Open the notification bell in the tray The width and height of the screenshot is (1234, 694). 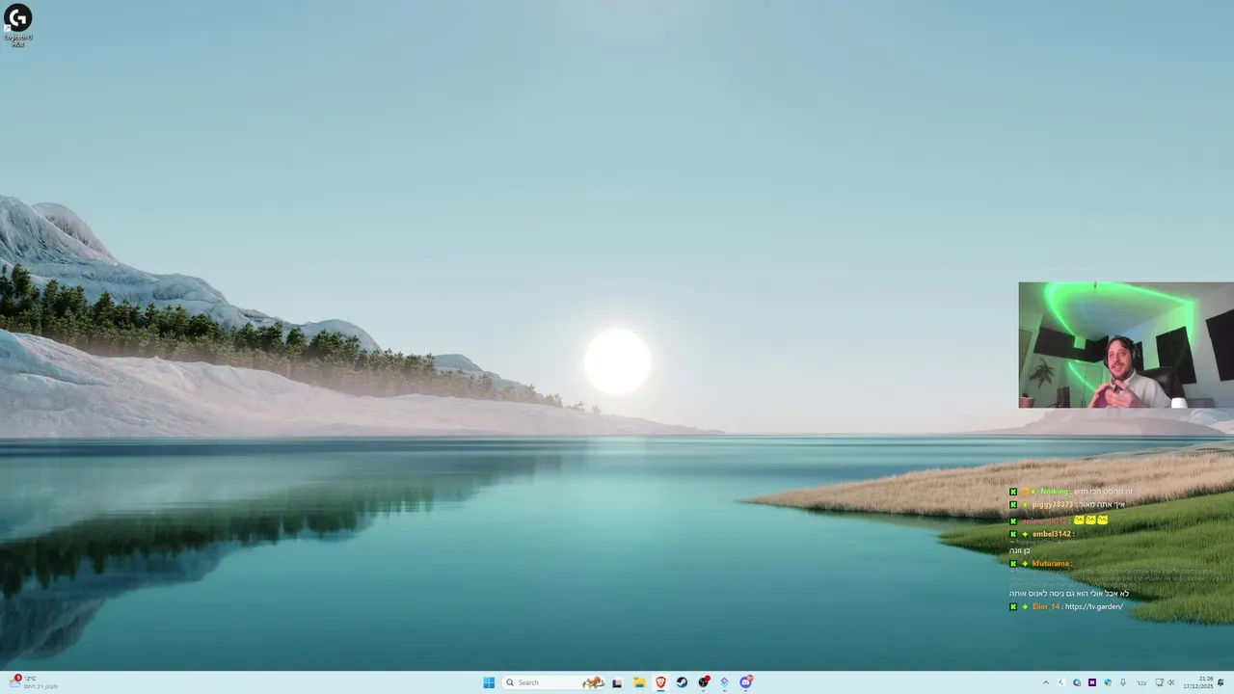[1221, 682]
